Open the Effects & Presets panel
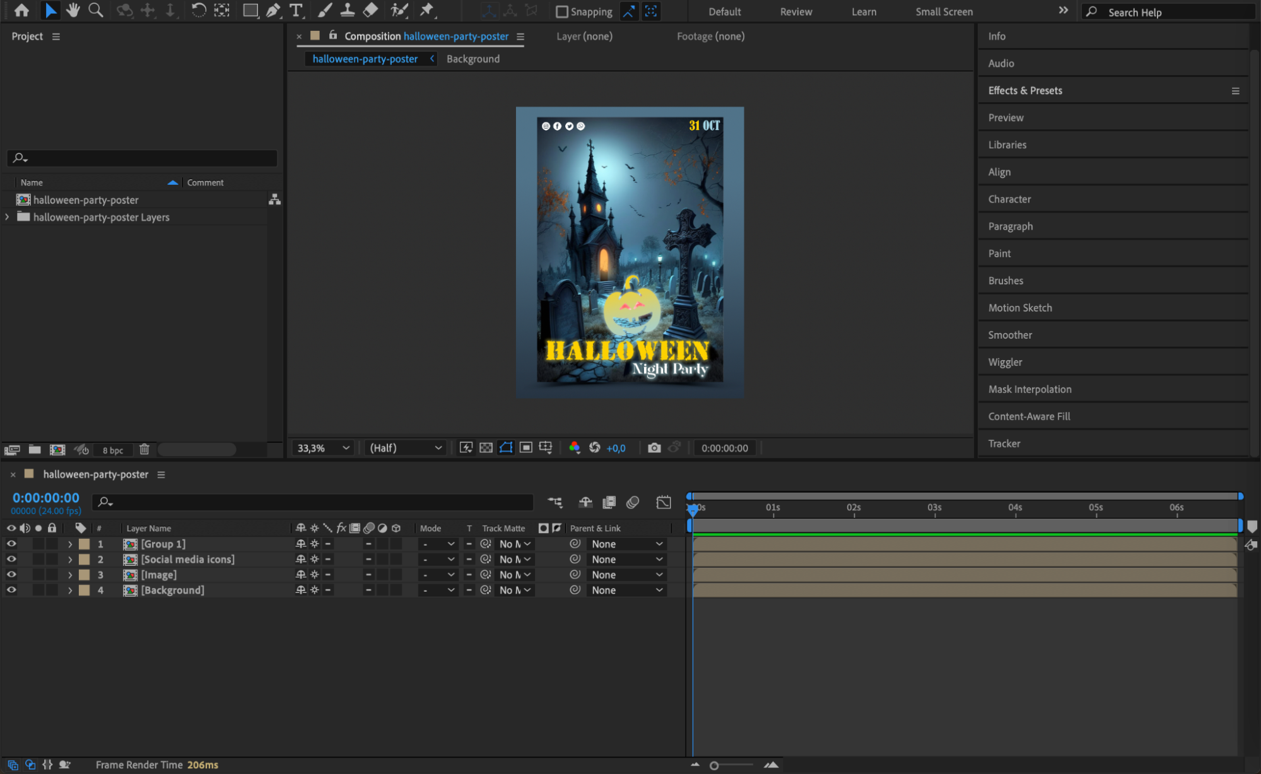Viewport: 1261px width, 774px height. point(1024,90)
